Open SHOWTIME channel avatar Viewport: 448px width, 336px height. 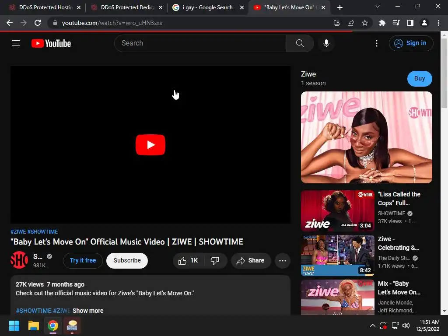19,260
